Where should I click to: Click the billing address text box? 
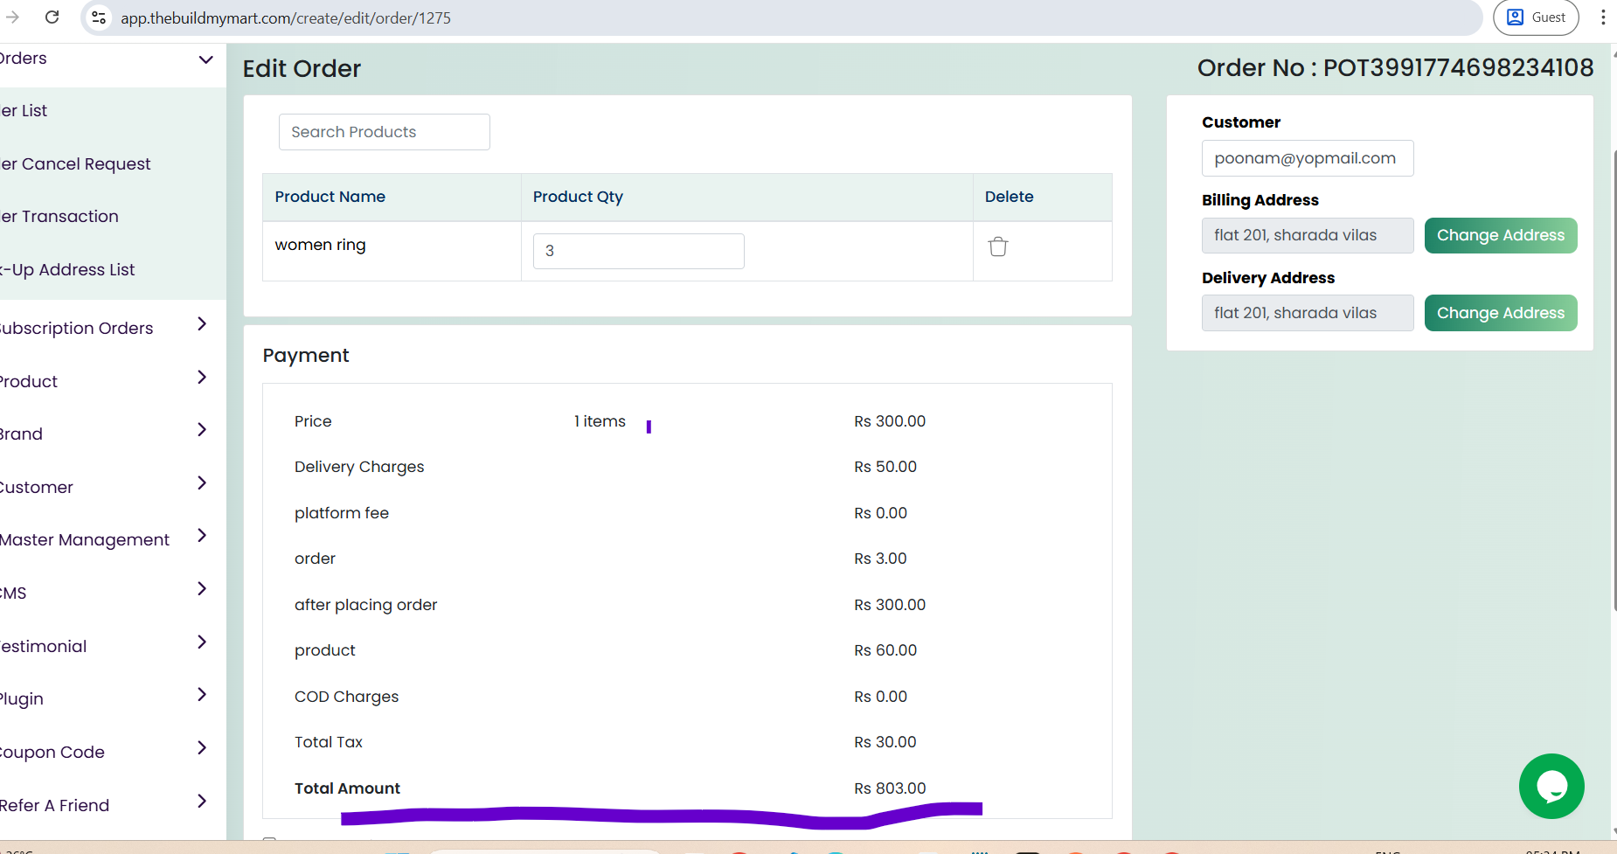tap(1308, 235)
